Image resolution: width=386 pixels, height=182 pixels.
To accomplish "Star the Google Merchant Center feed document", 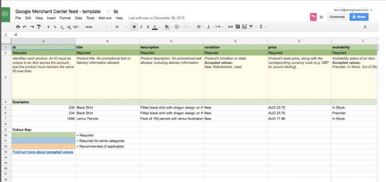I will tap(108, 12).
